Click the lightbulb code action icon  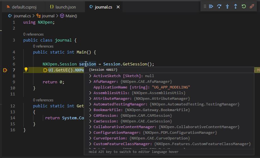26,70
